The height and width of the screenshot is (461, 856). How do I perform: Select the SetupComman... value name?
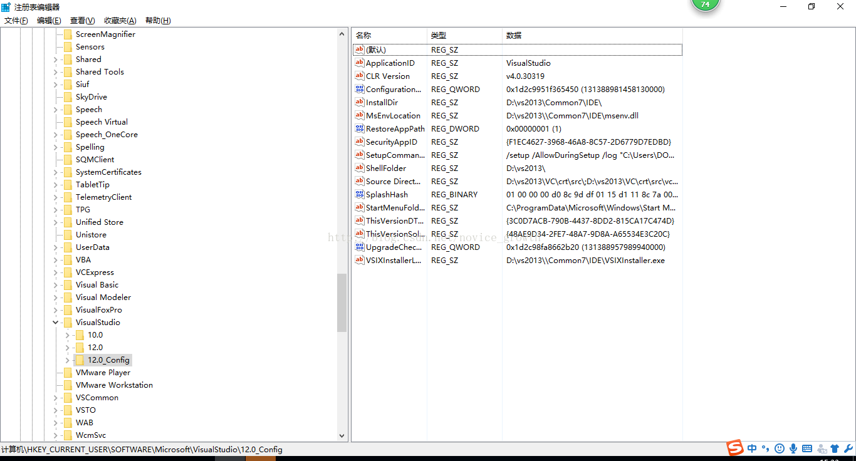click(x=395, y=155)
